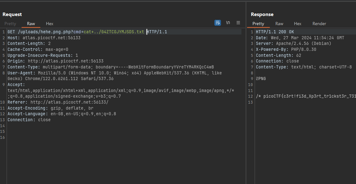Viewport: 356px width, 184px height.
Task: Click the Origin header line
Action: point(55,61)
